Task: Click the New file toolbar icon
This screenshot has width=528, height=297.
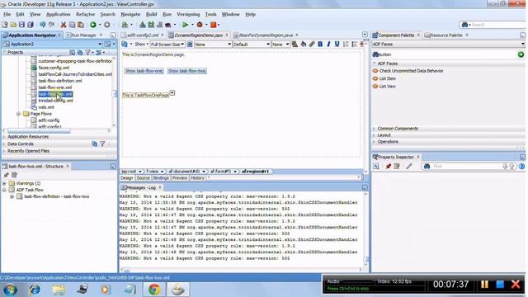Action: tap(5, 25)
